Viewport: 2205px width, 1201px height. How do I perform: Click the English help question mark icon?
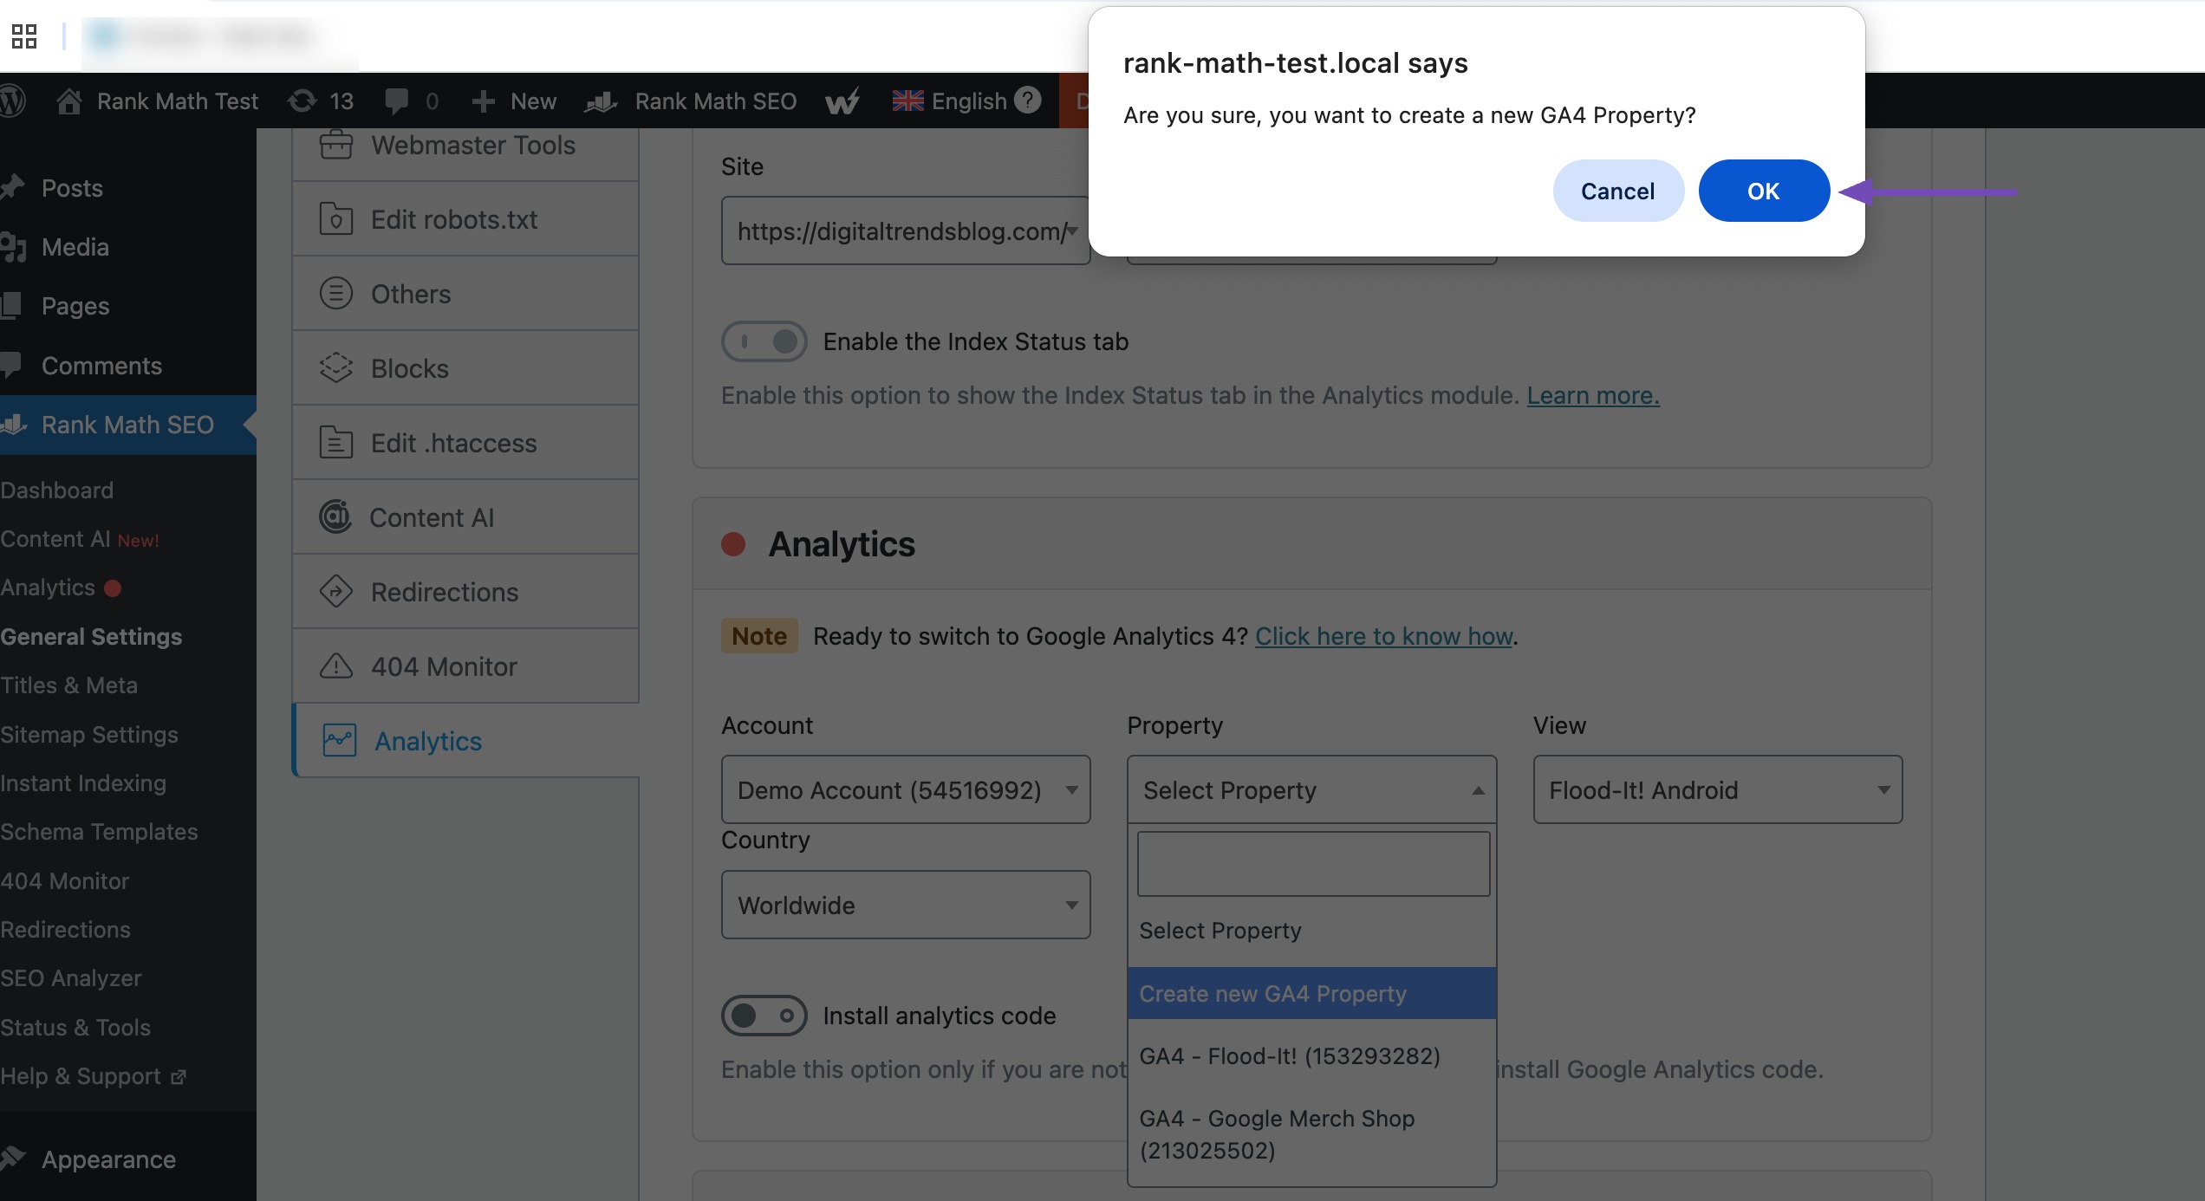point(1027,101)
